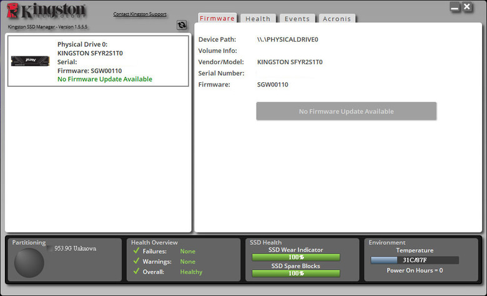Click the partition pie chart
This screenshot has height=296, width=487.
pos(29,262)
